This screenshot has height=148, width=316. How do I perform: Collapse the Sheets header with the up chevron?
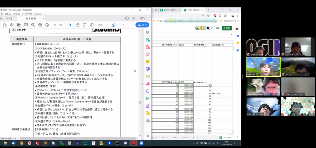231,35
